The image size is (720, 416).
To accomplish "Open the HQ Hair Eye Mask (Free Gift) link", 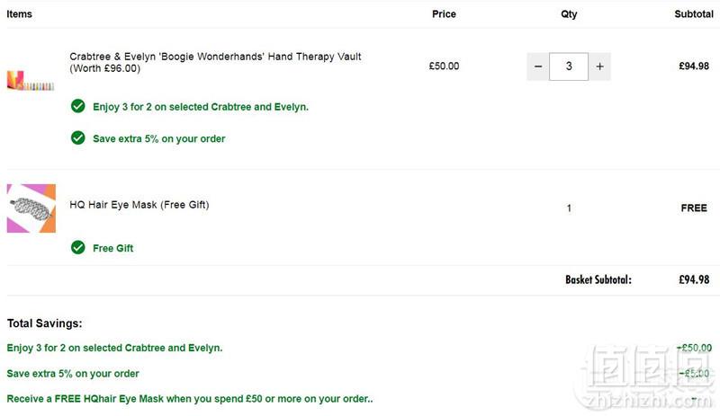I will click(139, 205).
